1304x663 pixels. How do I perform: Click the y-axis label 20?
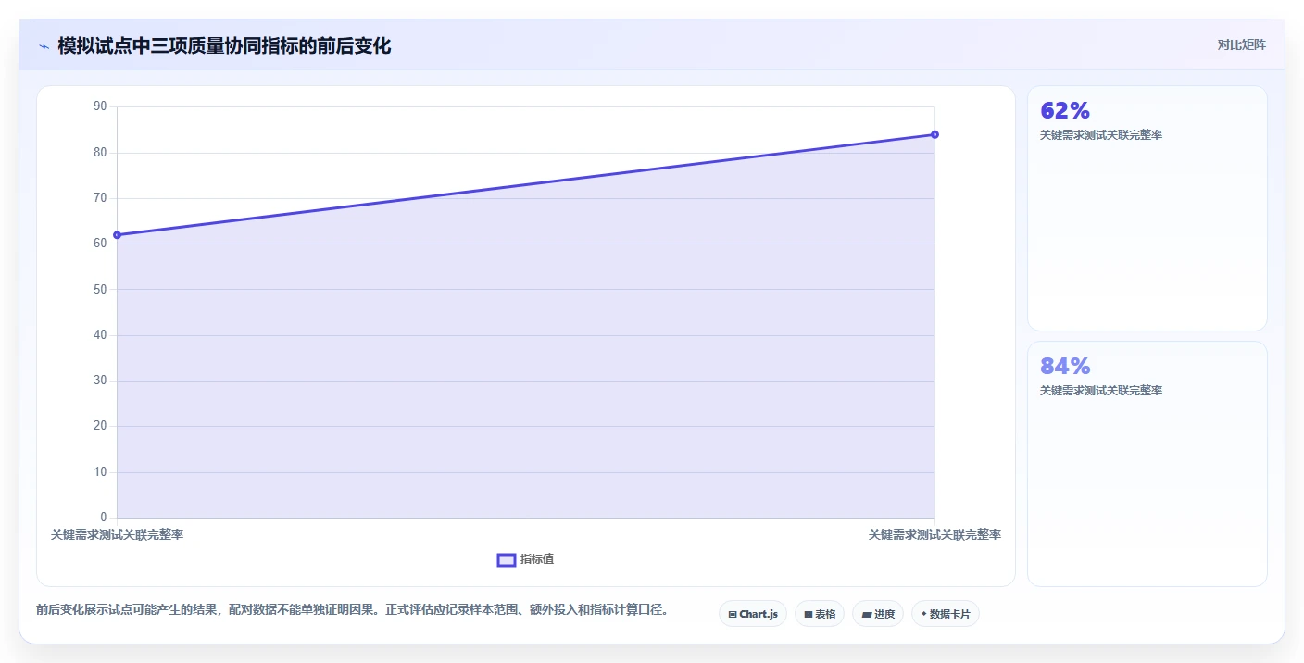pos(100,426)
